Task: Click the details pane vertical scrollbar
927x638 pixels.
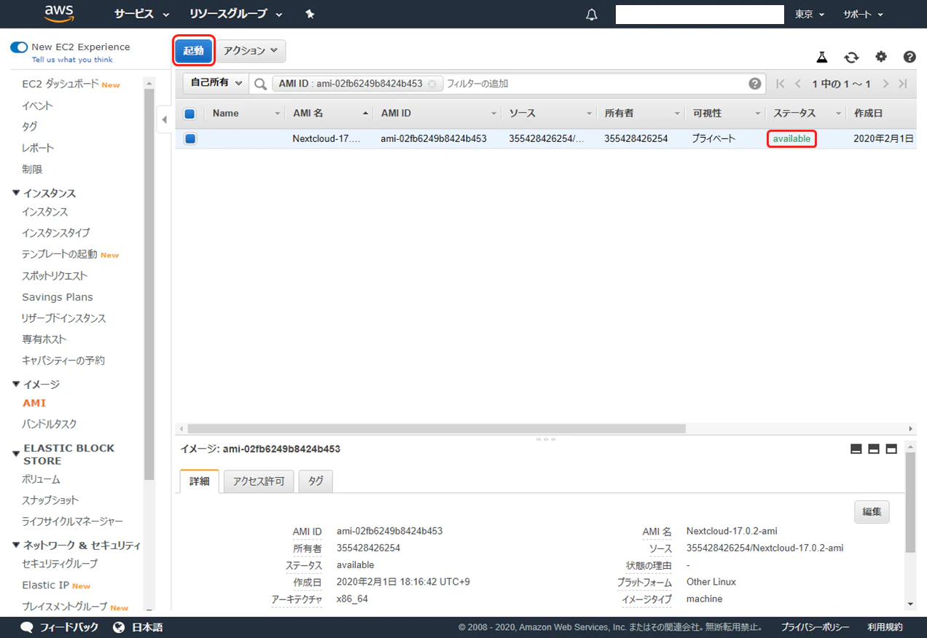Action: pos(910,503)
